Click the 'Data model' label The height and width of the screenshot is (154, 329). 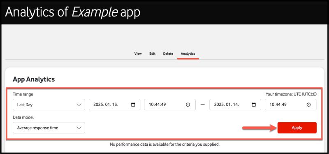[23, 117]
